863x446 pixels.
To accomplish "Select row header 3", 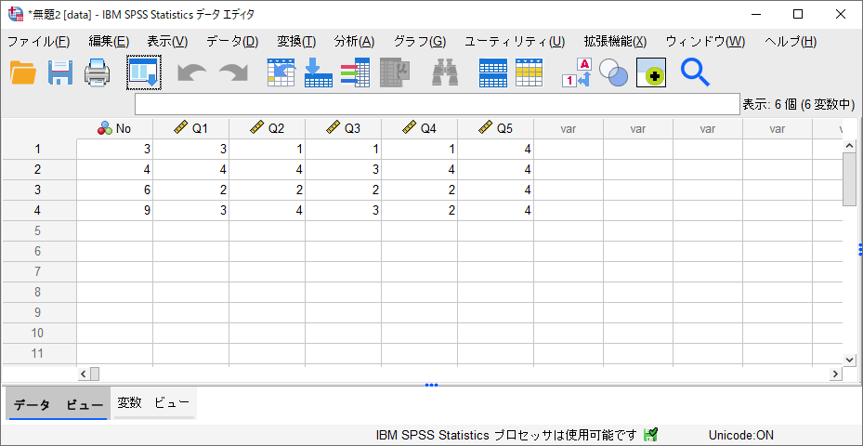I will tap(39, 190).
